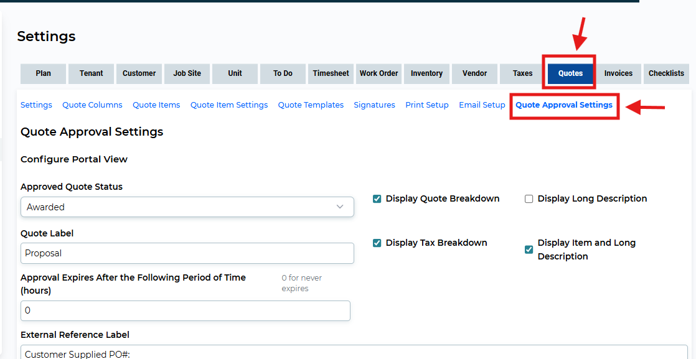Expand the Approved Quote Status dropdown chevron
This screenshot has width=696, height=359.
(340, 207)
